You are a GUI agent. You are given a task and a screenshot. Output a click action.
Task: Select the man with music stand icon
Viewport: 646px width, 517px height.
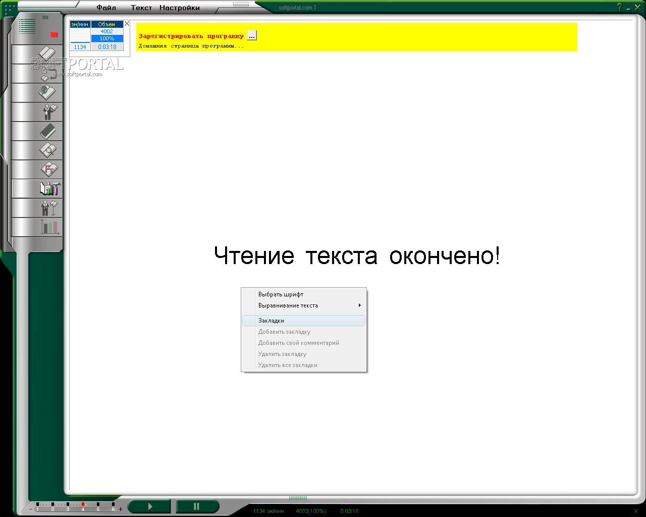pyautogui.click(x=49, y=208)
